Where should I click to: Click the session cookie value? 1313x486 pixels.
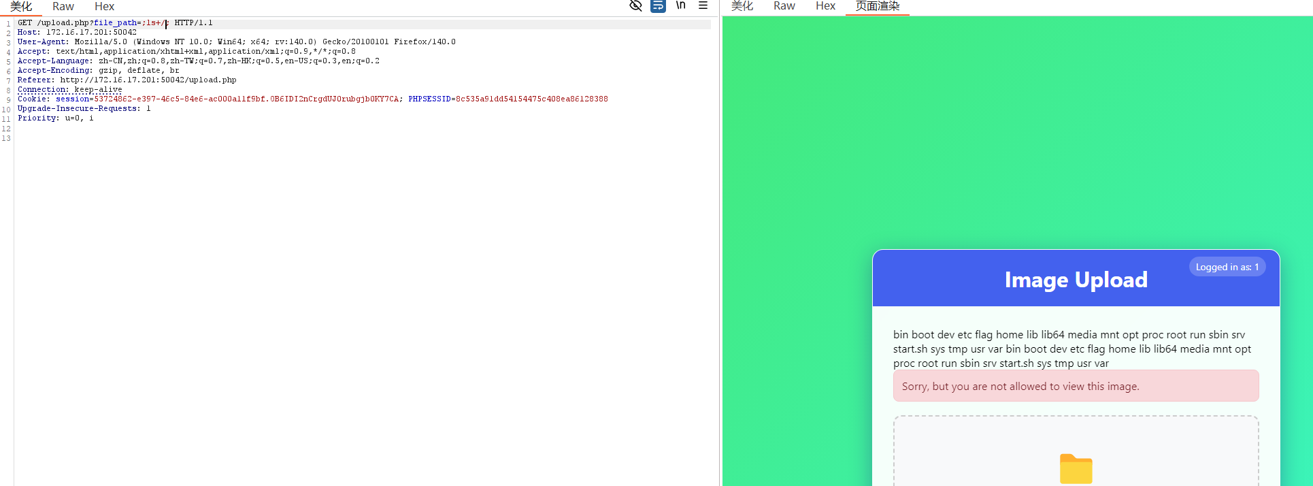pos(246,99)
